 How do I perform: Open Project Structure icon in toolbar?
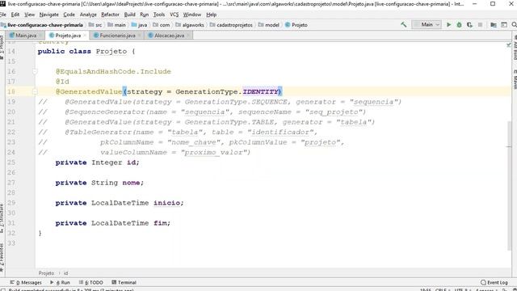(494, 25)
